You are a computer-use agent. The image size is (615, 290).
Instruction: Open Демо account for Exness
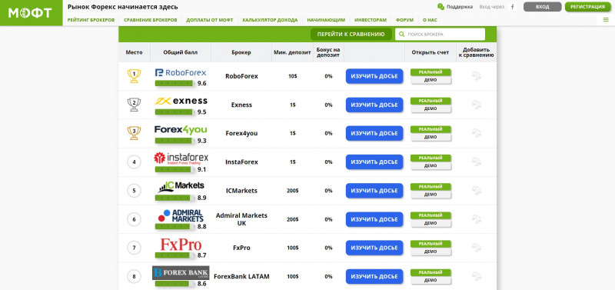point(430,108)
